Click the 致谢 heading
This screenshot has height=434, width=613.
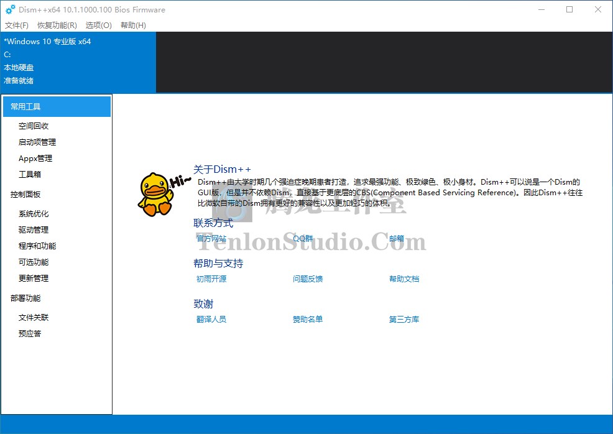click(203, 304)
